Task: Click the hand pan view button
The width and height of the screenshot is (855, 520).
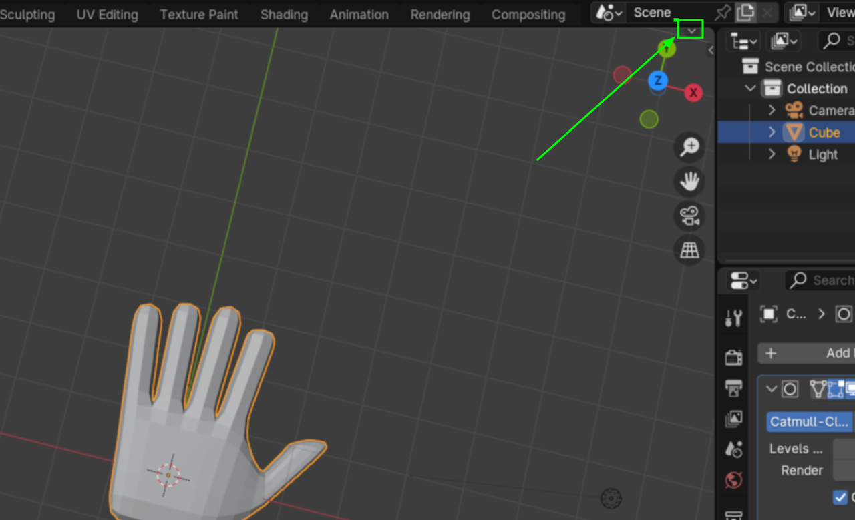Action: (689, 182)
